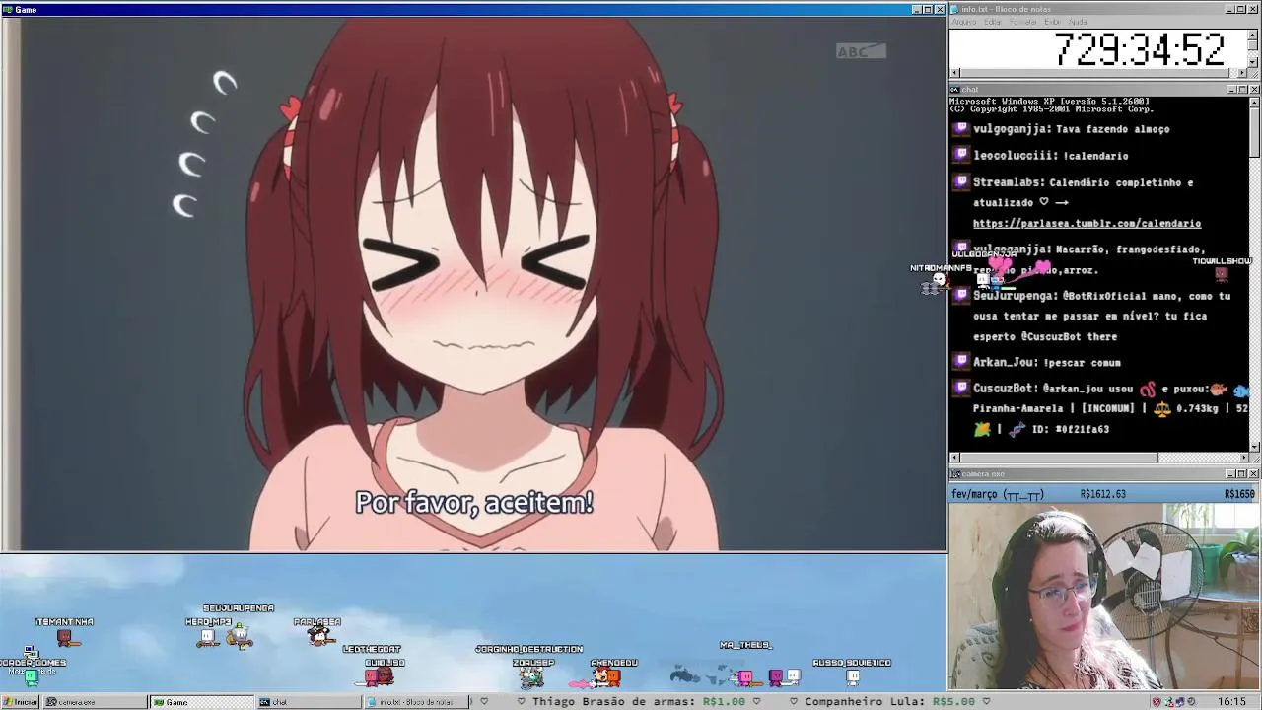Click chat horizontal scroll right arrow
This screenshot has height=710, width=1262.
click(1243, 458)
